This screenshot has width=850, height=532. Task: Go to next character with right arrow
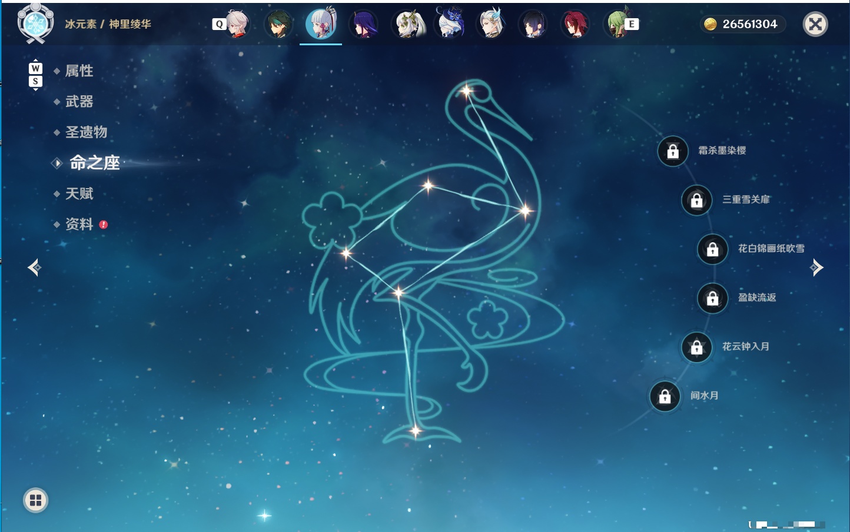tap(816, 267)
